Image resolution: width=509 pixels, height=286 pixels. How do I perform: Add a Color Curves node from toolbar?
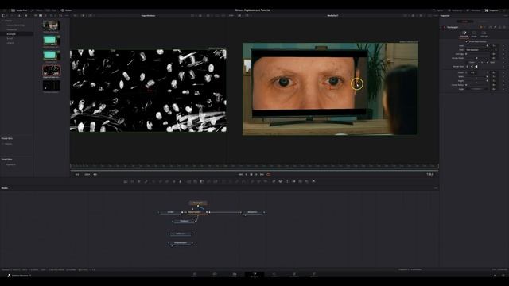click(x=161, y=181)
